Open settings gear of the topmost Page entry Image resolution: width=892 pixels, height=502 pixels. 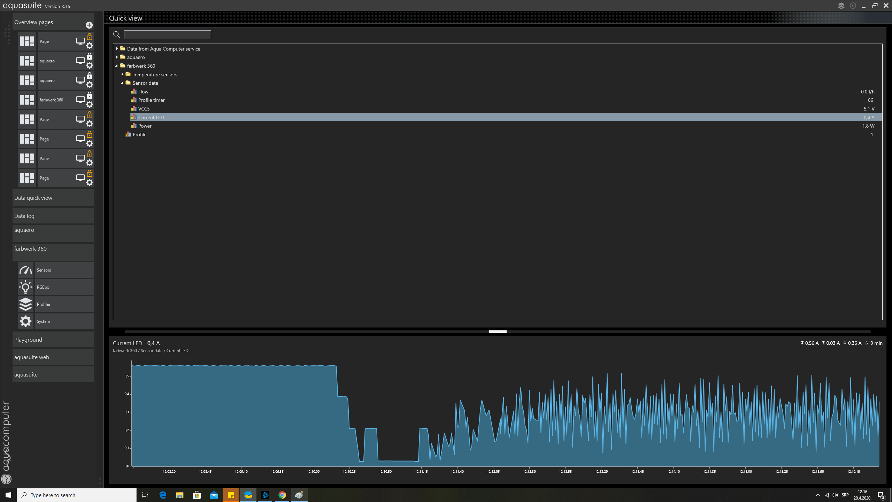click(90, 46)
